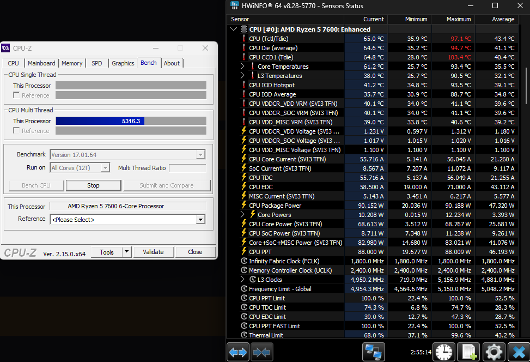Click the logging report icon in HWiNFO
The height and width of the screenshot is (362, 530).
tap(468, 352)
